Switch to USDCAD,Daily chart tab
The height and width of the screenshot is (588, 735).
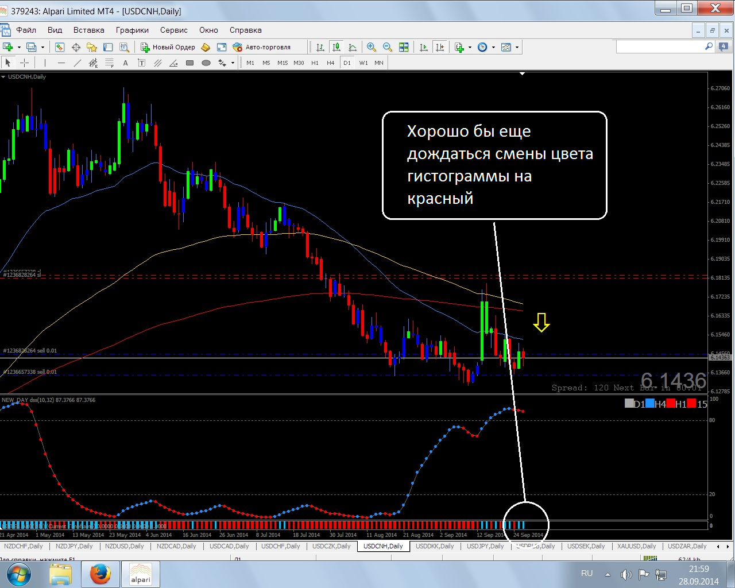click(229, 546)
